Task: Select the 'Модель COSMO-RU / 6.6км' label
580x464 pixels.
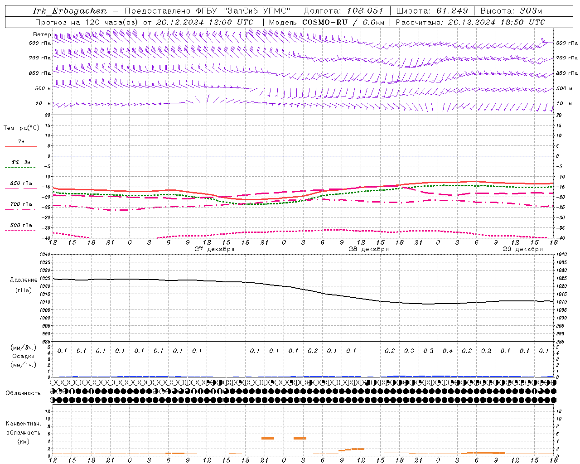Action: click(x=327, y=22)
